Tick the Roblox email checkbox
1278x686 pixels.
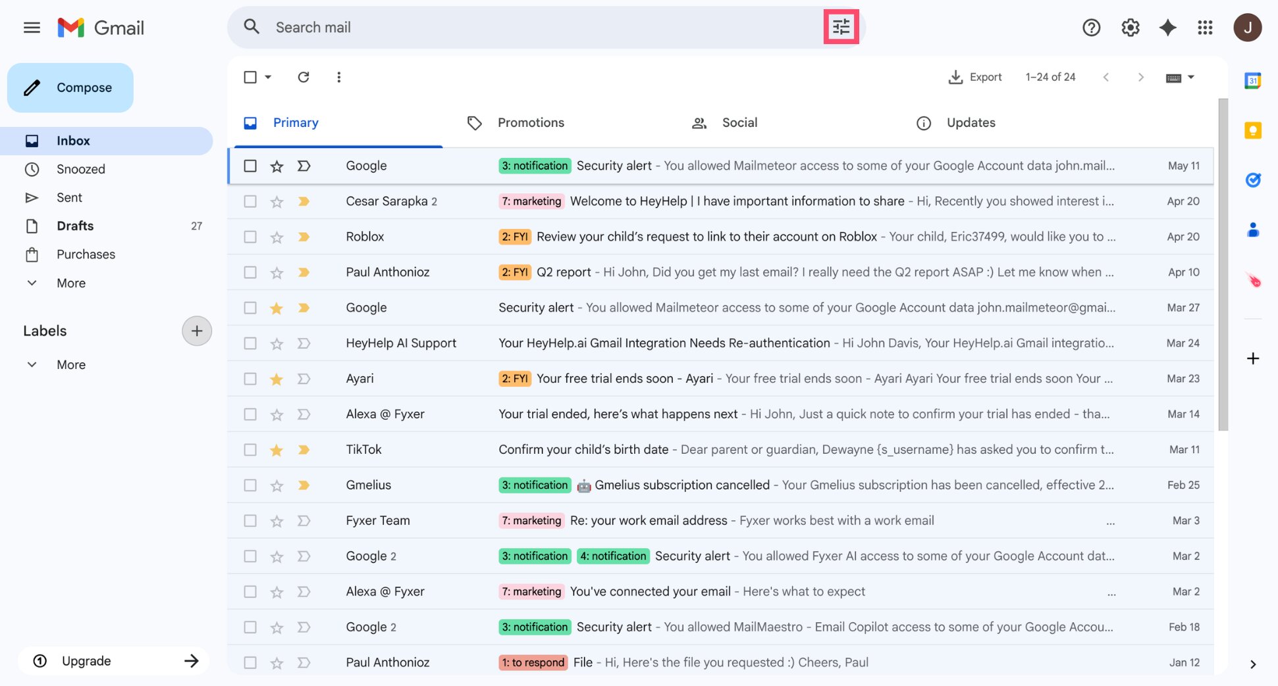point(250,237)
